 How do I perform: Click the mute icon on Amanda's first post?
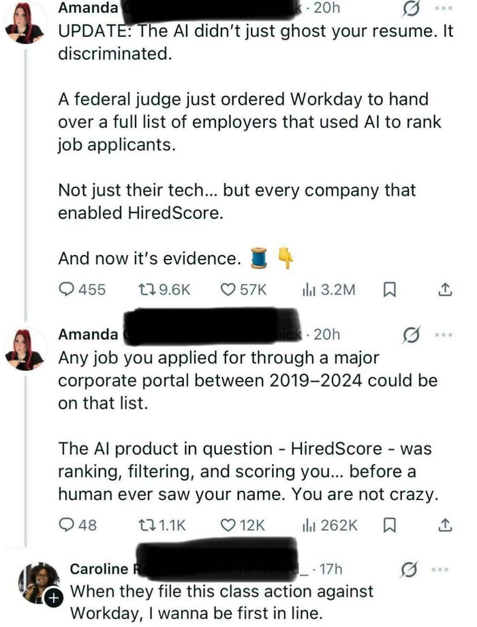pos(410,8)
